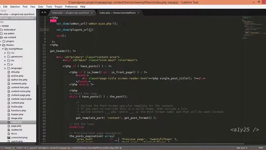Open the Help menu
The height and width of the screenshot is (150, 266).
83,7
